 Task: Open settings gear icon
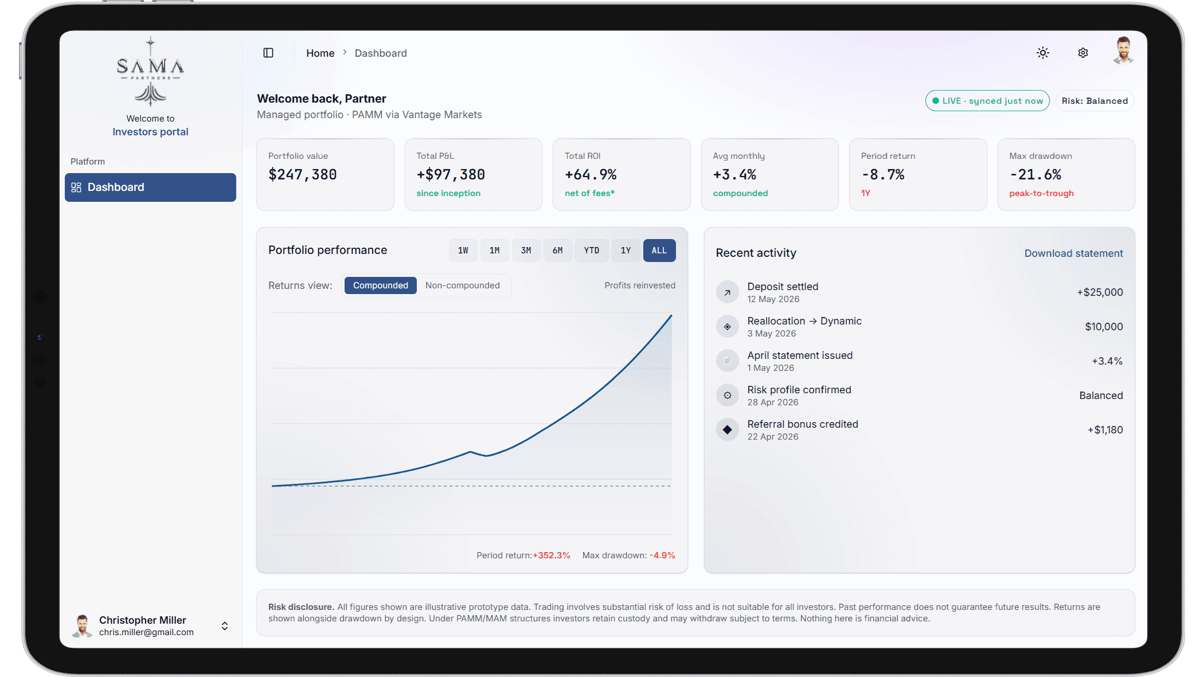(x=1083, y=53)
